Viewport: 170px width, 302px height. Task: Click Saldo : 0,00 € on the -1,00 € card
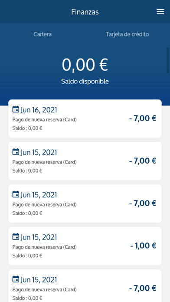(x=27, y=256)
